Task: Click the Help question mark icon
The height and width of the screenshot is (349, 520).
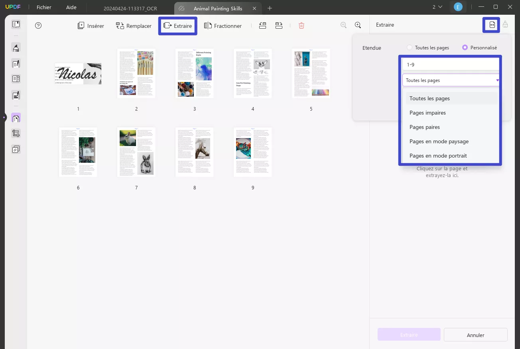Action: pyautogui.click(x=38, y=25)
